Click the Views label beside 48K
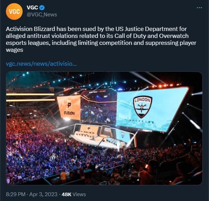 (79, 194)
